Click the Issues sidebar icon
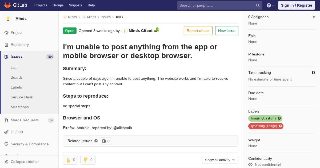Image resolution: width=320 pixels, height=168 pixels. pyautogui.click(x=6, y=57)
